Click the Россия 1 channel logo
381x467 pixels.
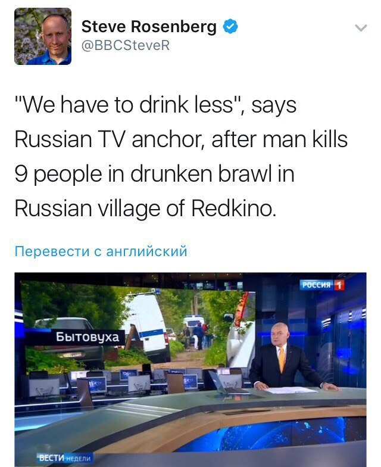(322, 285)
